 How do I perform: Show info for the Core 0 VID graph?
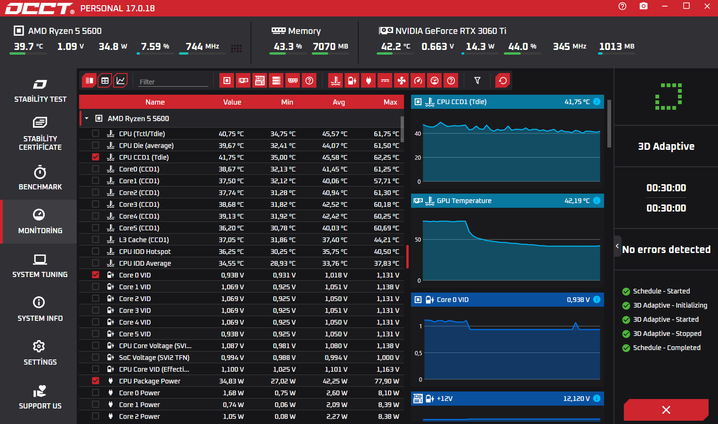click(597, 300)
